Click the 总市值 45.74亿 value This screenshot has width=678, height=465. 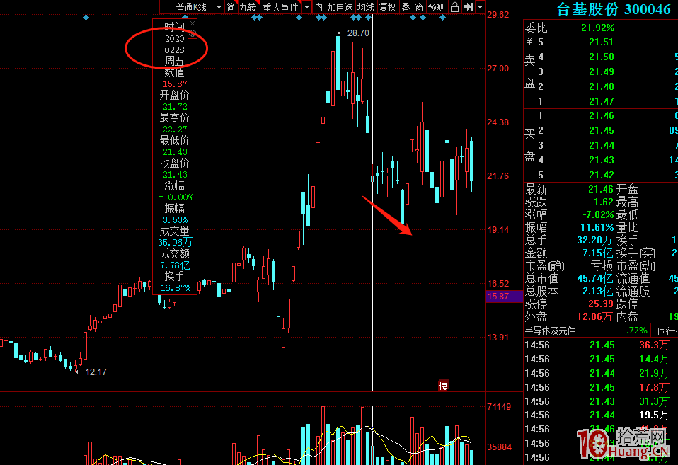[595, 278]
